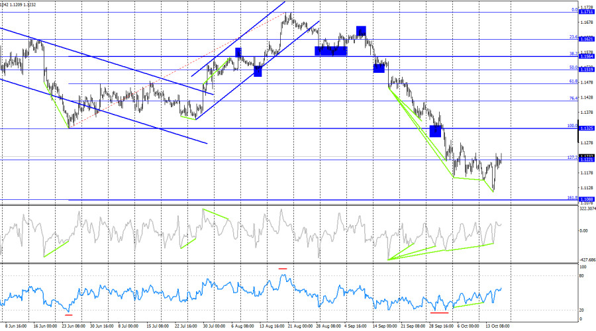Click the 1.1728 price axis label

pos(587,7)
